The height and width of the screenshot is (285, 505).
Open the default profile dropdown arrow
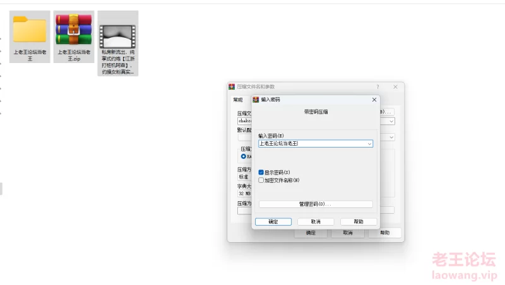click(391, 137)
